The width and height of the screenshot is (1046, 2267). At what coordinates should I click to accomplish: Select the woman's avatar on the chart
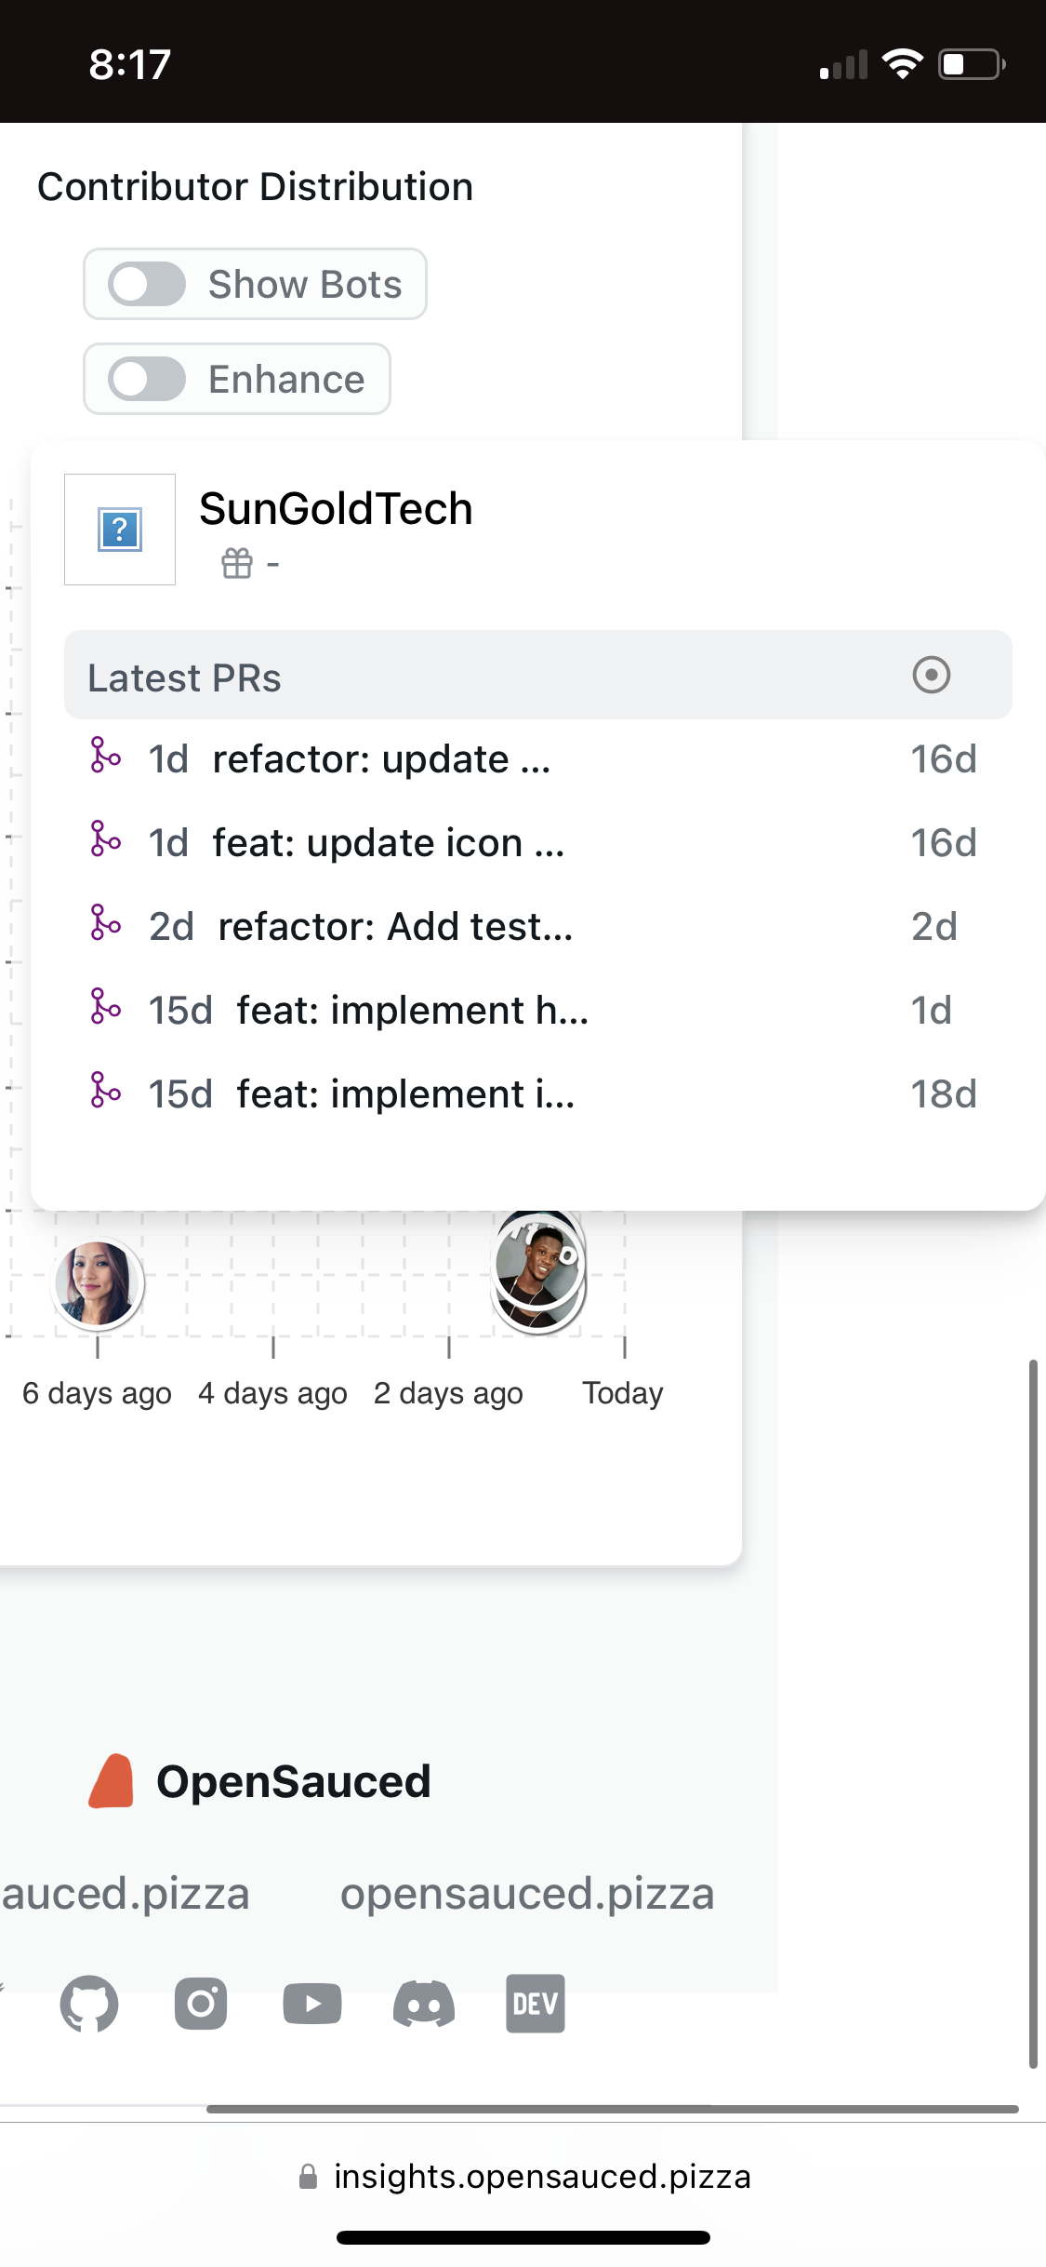(97, 1283)
